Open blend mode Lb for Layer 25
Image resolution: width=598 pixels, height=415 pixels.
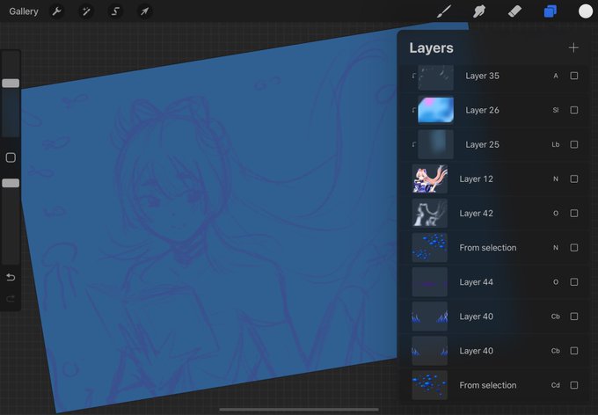pyautogui.click(x=556, y=144)
